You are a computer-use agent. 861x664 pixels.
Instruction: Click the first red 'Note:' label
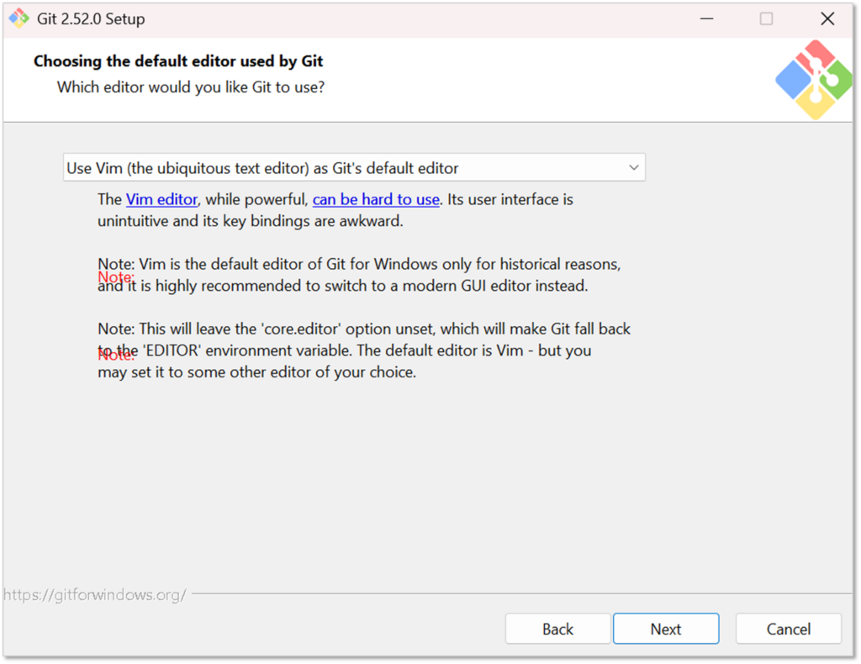[x=115, y=277]
